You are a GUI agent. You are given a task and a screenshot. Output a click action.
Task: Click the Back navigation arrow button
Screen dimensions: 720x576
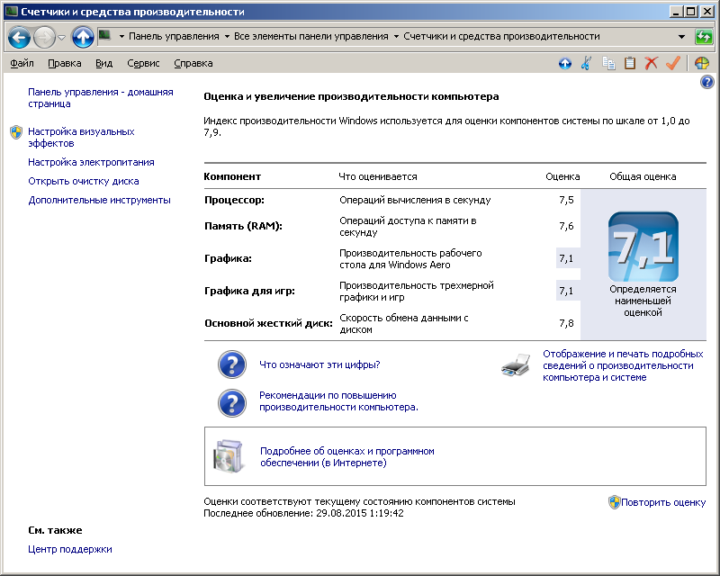click(x=19, y=37)
